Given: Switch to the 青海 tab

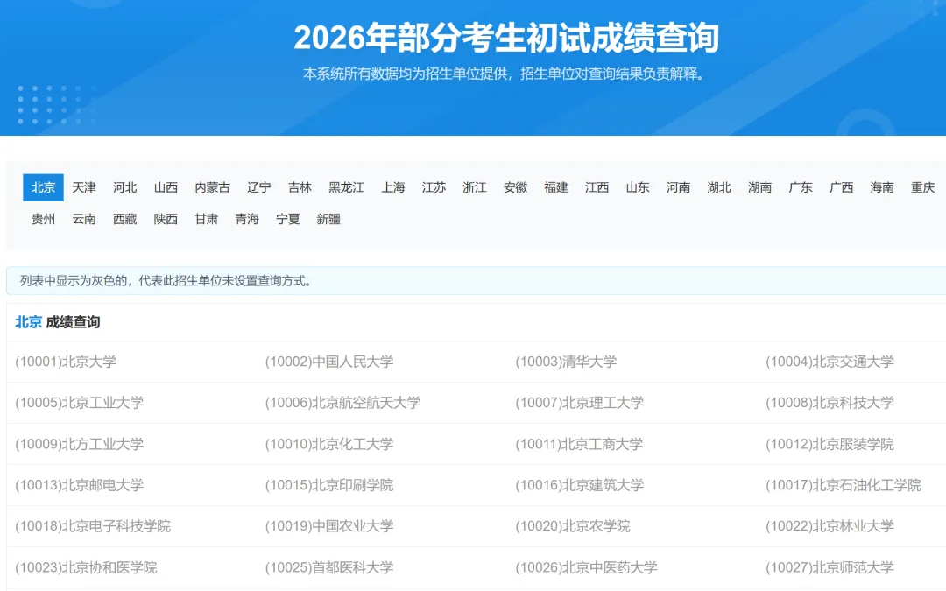Looking at the screenshot, I should (247, 219).
